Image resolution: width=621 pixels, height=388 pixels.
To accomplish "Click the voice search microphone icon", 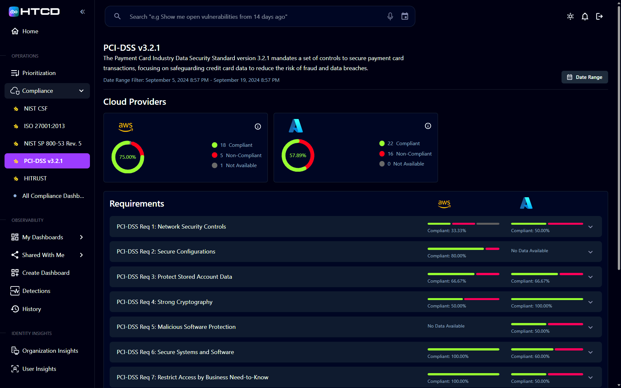I will tap(390, 16).
